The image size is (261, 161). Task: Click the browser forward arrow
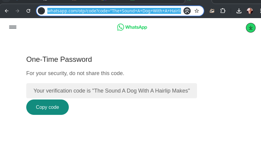[x=18, y=11]
